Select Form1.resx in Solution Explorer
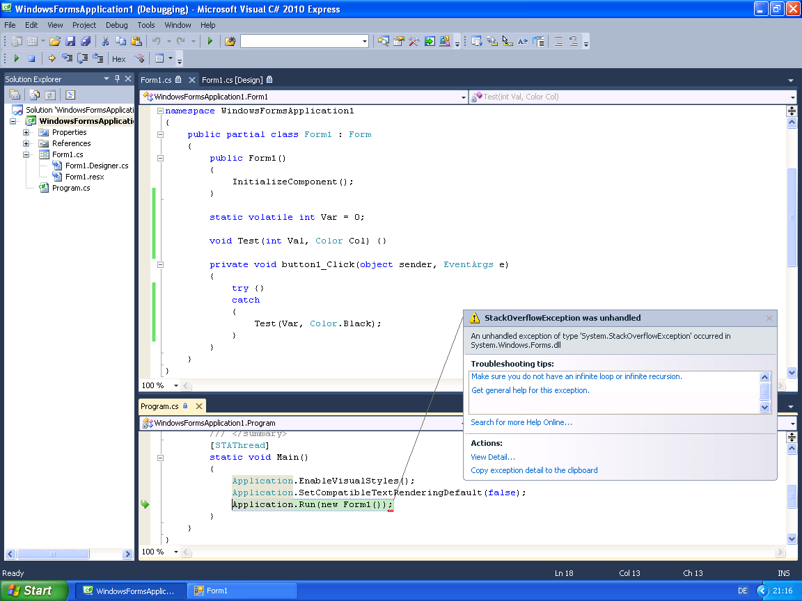This screenshot has height=601, width=802. click(x=84, y=177)
